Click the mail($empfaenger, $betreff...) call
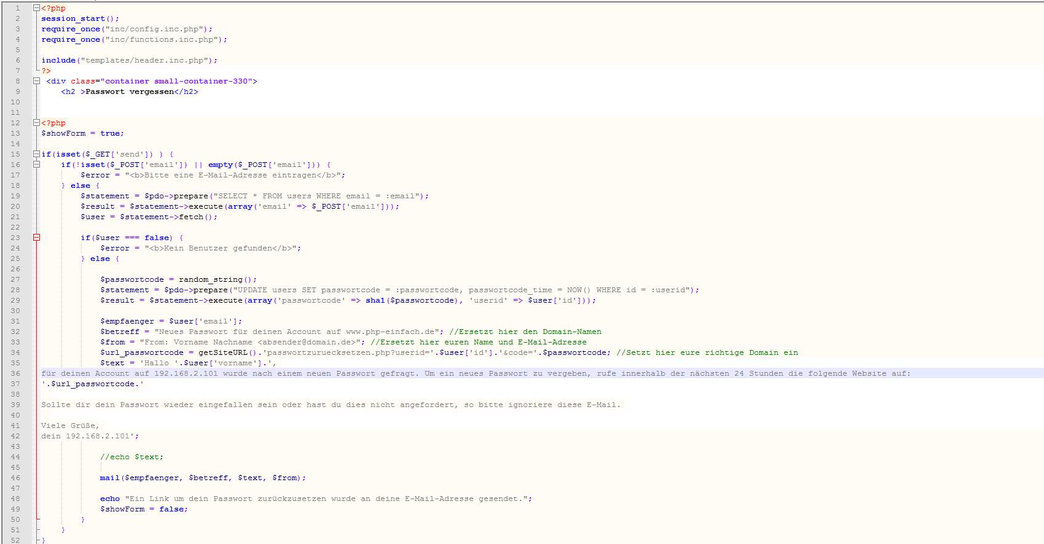Image resolution: width=1044 pixels, height=544 pixels. [x=203, y=478]
